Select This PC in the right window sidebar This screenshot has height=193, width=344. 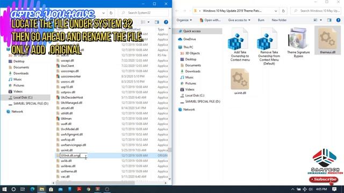tap(188, 47)
